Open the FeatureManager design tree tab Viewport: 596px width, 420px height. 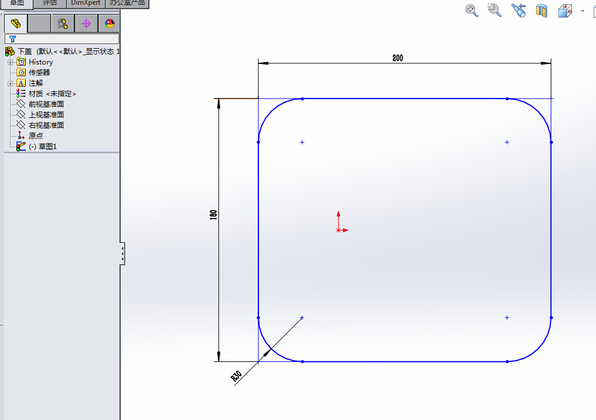16,23
